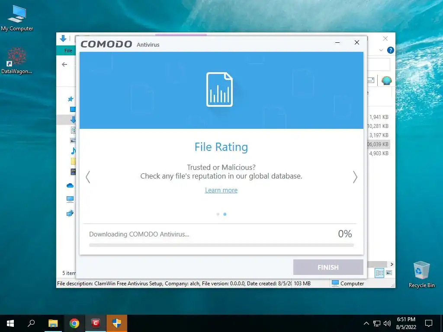
Task: Click the 4,903 KB file size
Action: click(379, 153)
